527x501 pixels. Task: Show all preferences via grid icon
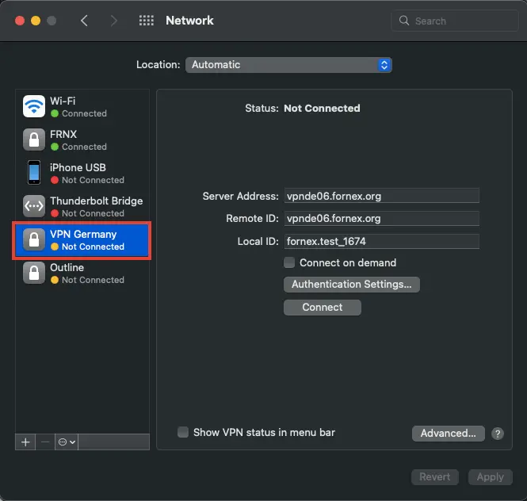point(147,21)
